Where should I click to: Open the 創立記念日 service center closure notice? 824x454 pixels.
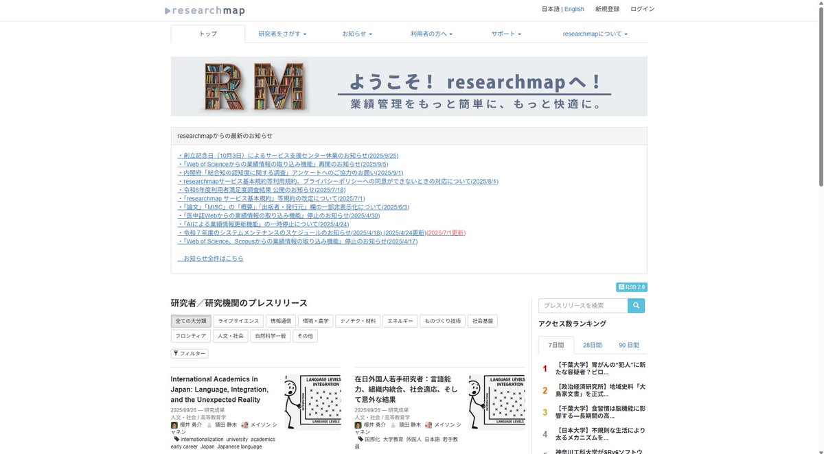[288, 156]
